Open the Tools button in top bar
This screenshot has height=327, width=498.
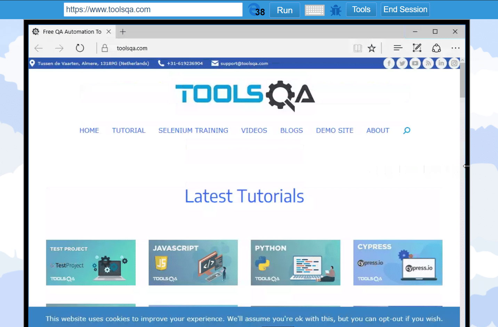pyautogui.click(x=361, y=10)
